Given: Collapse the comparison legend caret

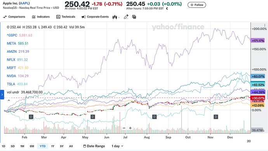Looking at the screenshot, I should click(x=9, y=100).
